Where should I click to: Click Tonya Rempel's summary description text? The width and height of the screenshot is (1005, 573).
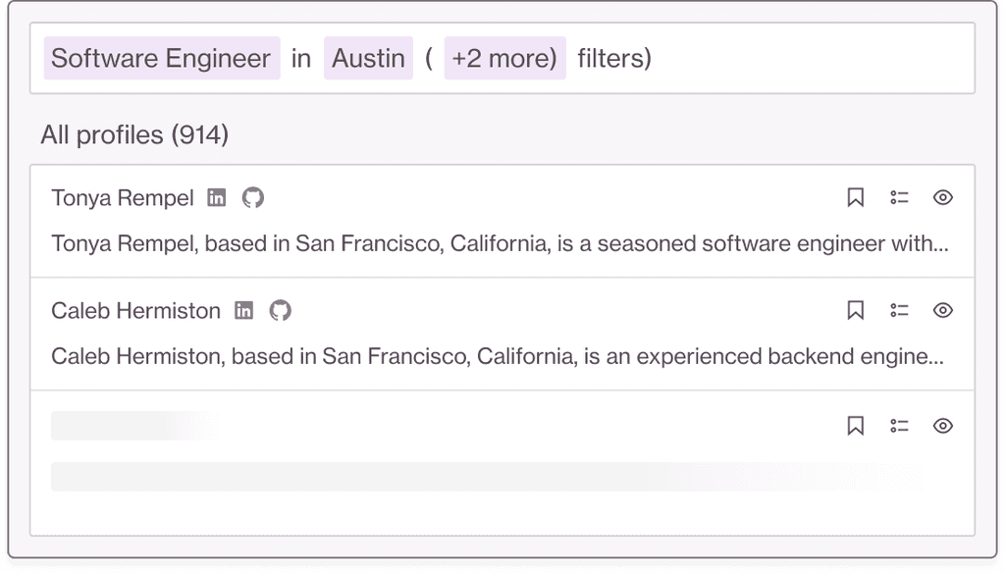[500, 243]
